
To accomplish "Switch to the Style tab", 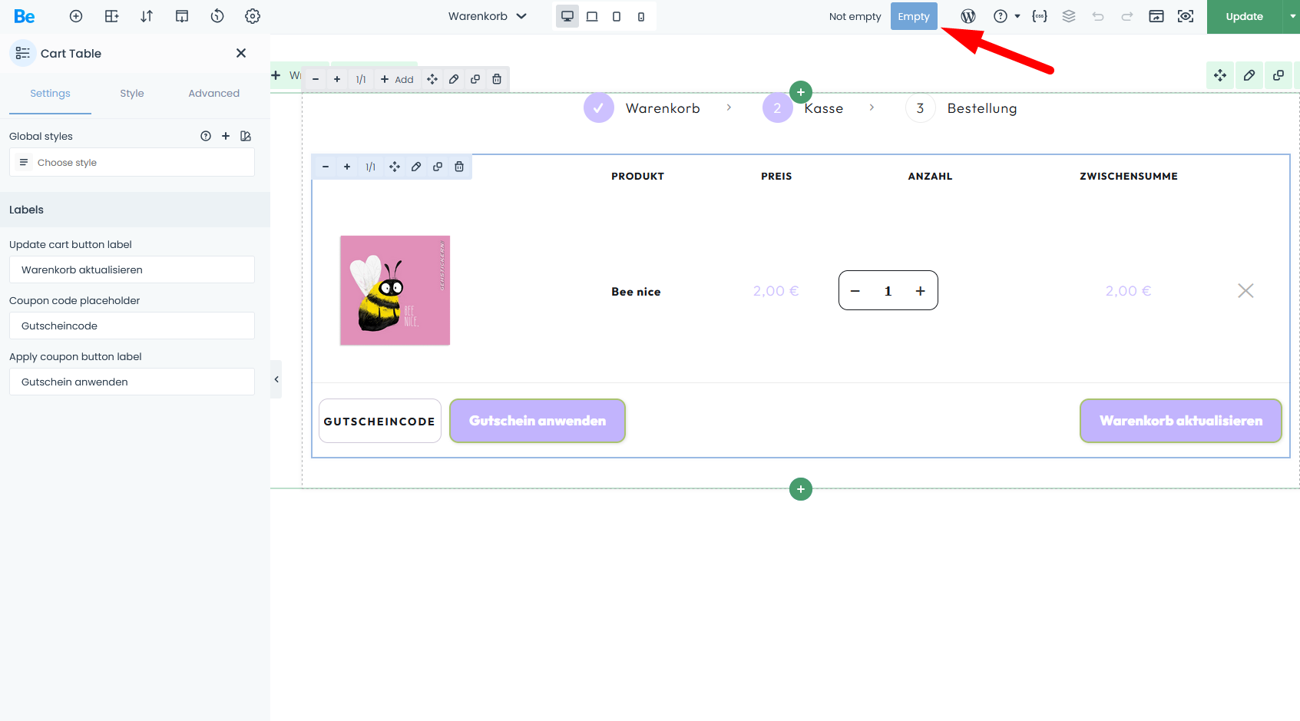I will coord(131,94).
